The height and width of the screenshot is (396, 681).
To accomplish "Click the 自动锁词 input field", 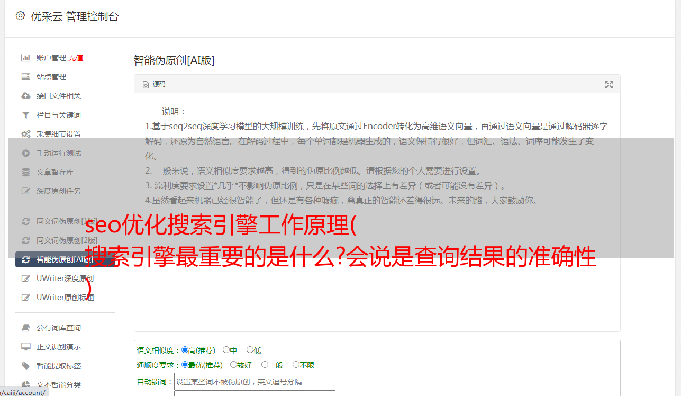I will click(x=255, y=382).
